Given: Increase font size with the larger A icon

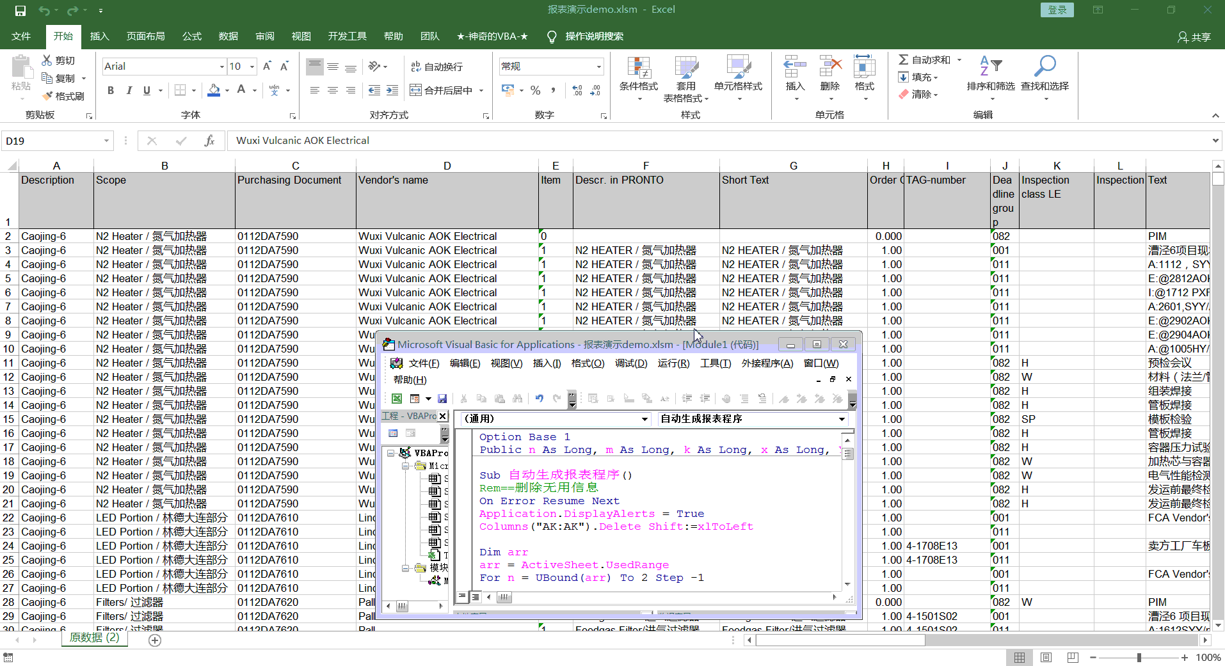Looking at the screenshot, I should 268,66.
